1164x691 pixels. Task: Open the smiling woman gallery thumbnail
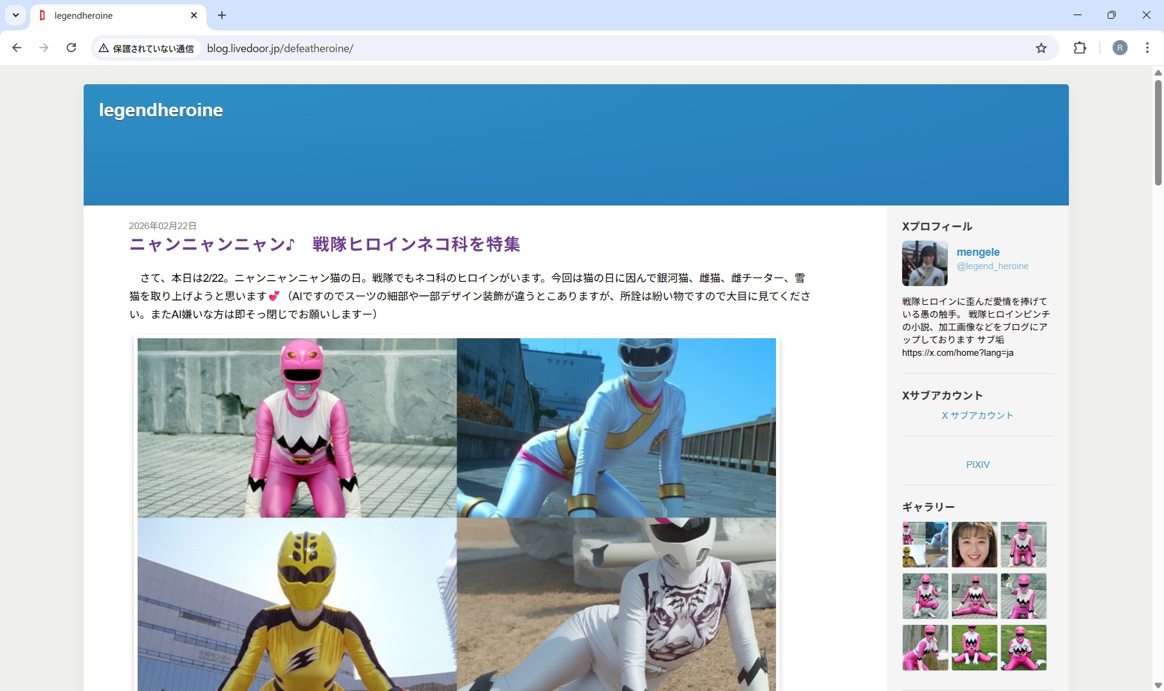[974, 544]
